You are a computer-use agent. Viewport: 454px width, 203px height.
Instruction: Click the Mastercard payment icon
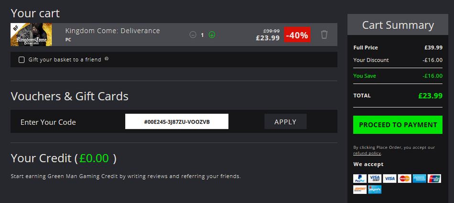point(404,178)
